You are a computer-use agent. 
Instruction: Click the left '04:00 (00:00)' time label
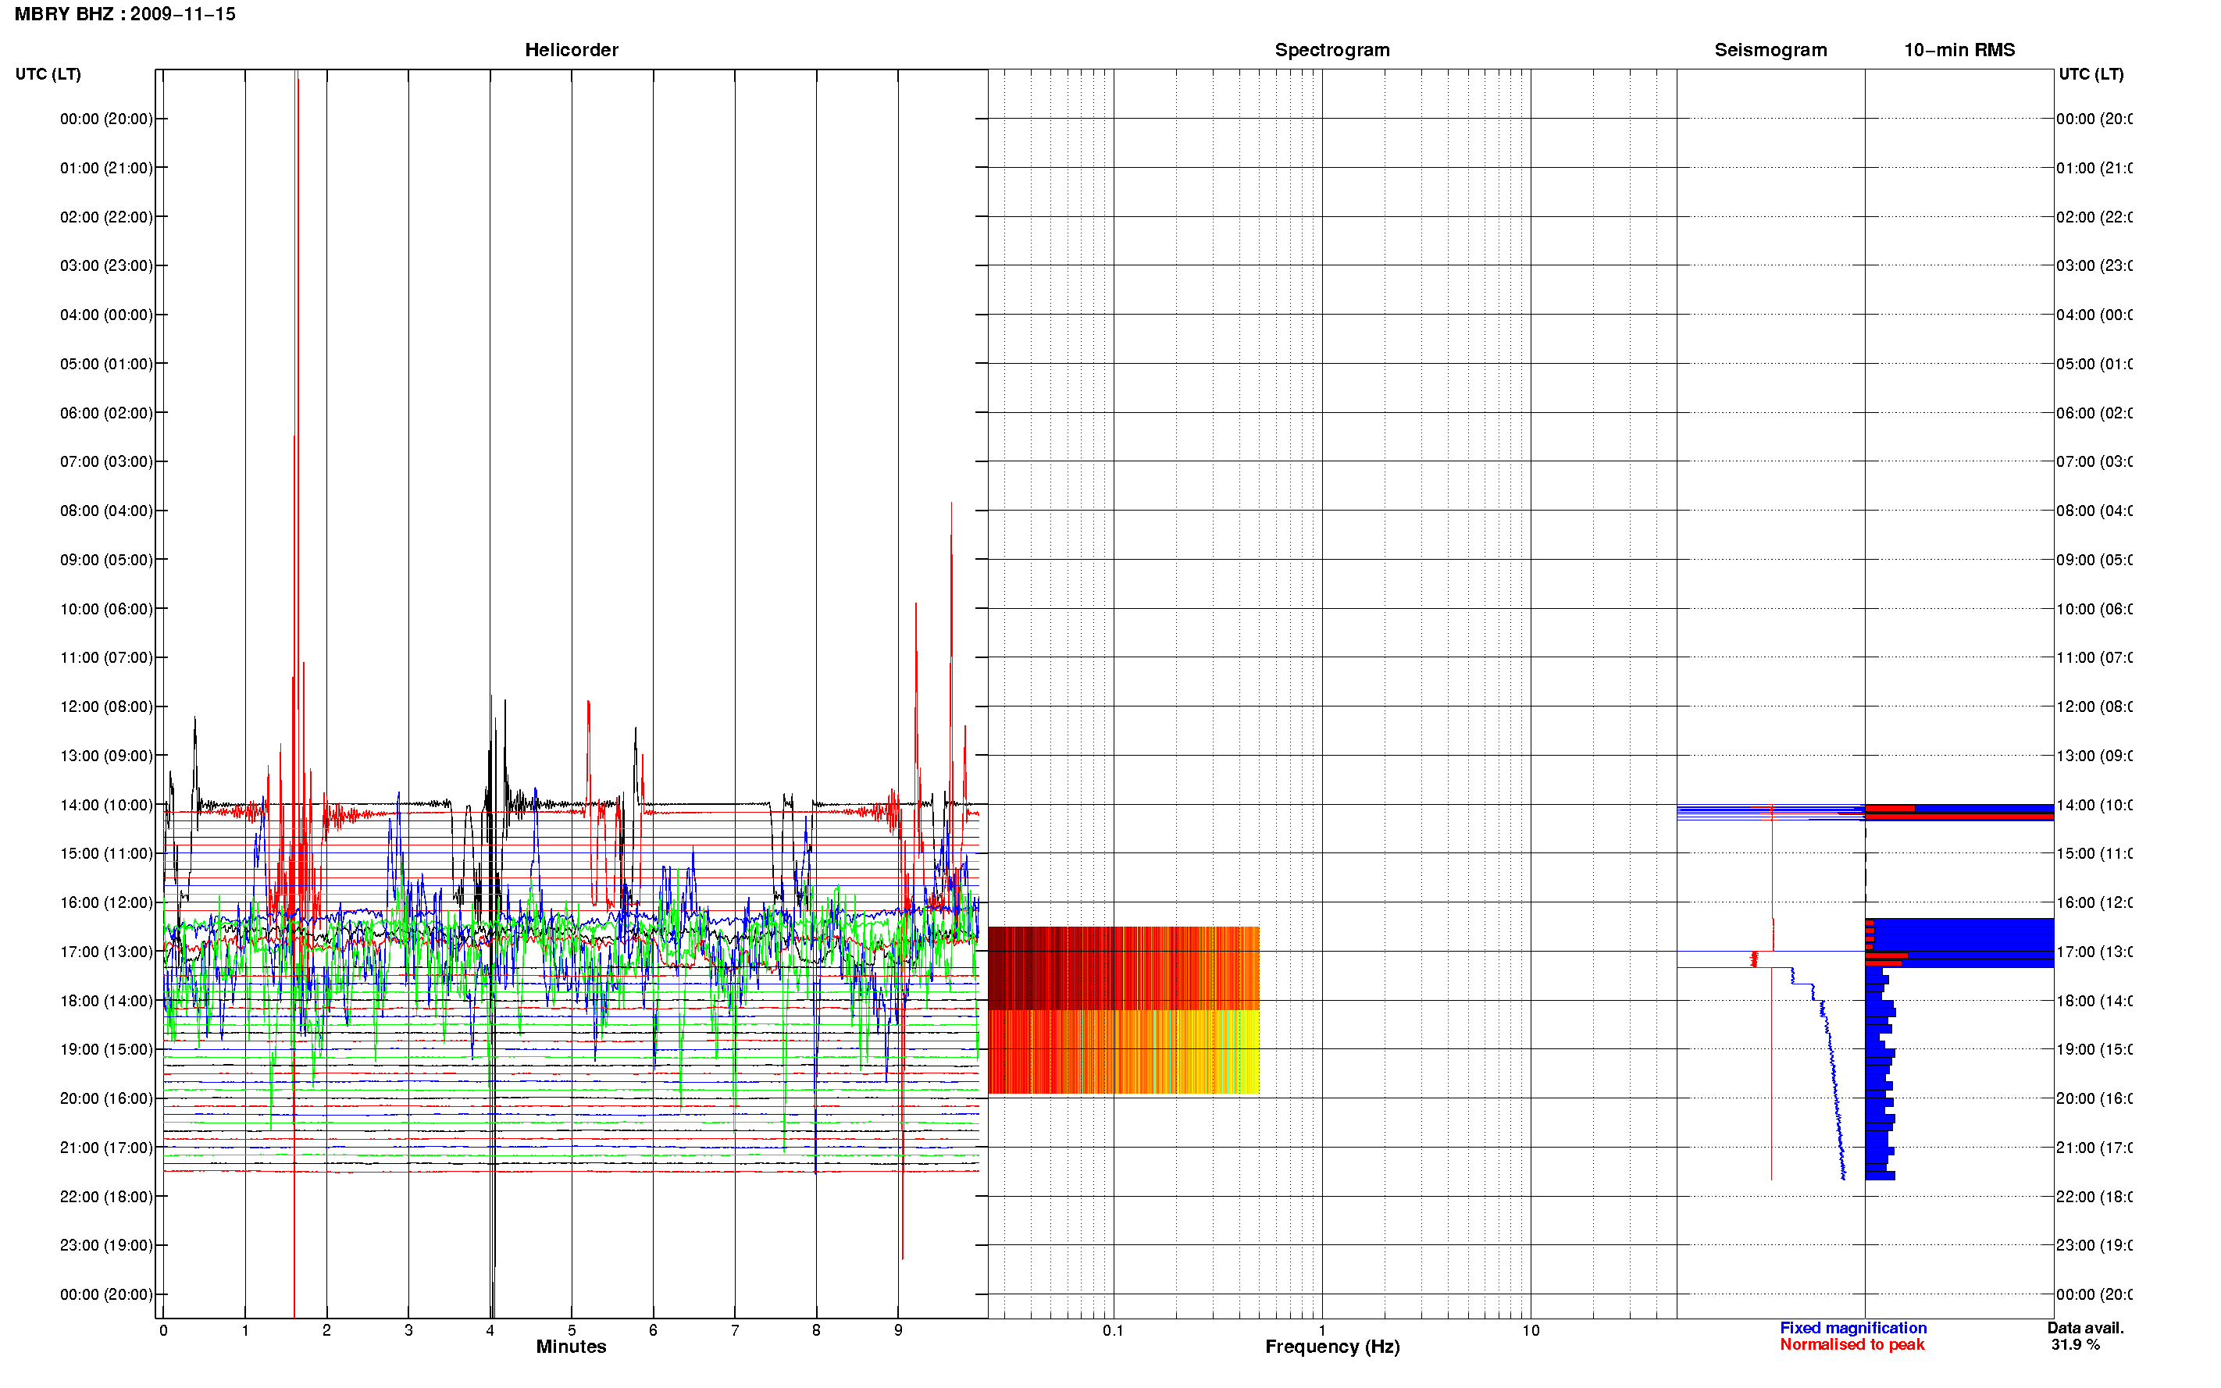pyautogui.click(x=106, y=315)
